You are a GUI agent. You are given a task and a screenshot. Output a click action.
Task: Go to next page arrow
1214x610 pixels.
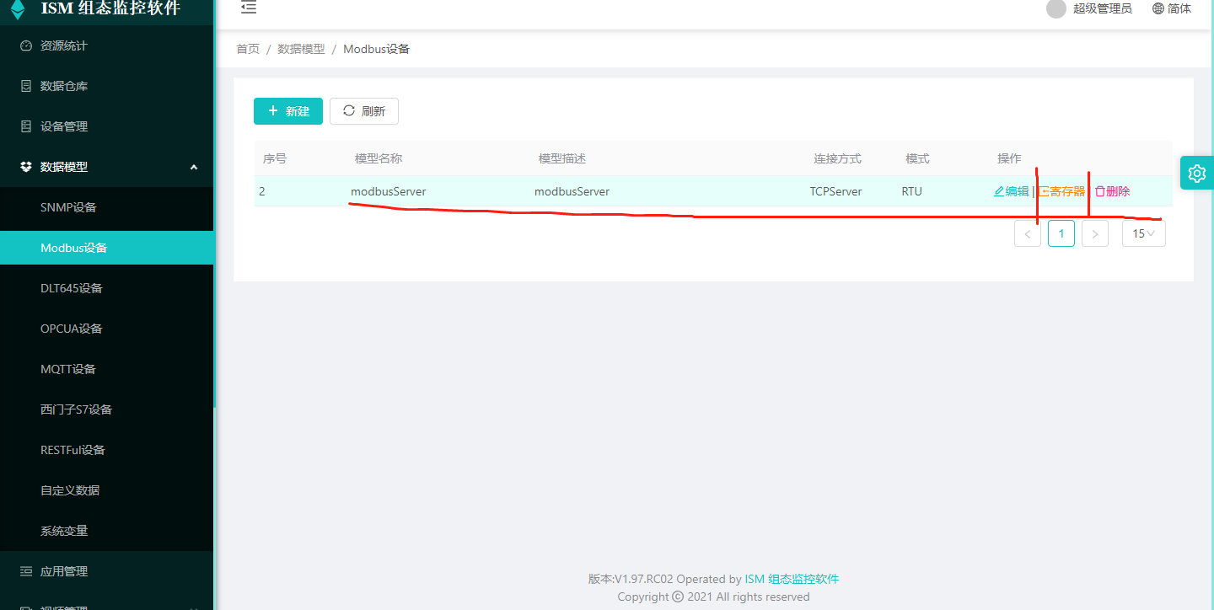[1095, 233]
